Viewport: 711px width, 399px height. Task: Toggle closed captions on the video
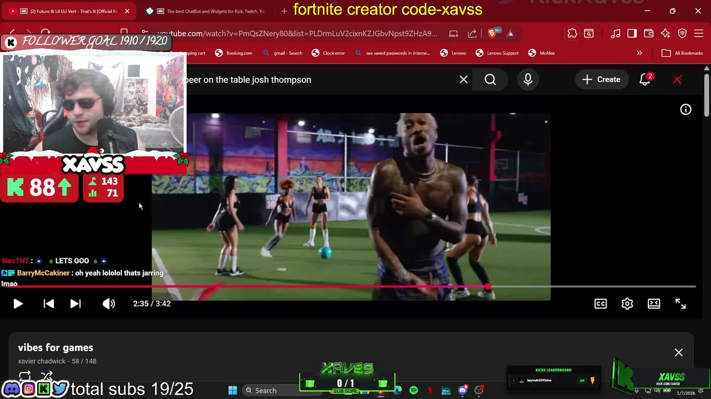click(x=600, y=304)
